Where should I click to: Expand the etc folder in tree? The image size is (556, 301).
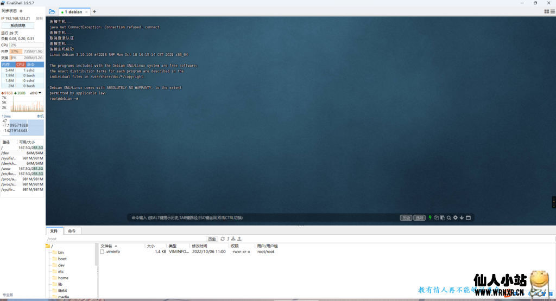pos(61,271)
